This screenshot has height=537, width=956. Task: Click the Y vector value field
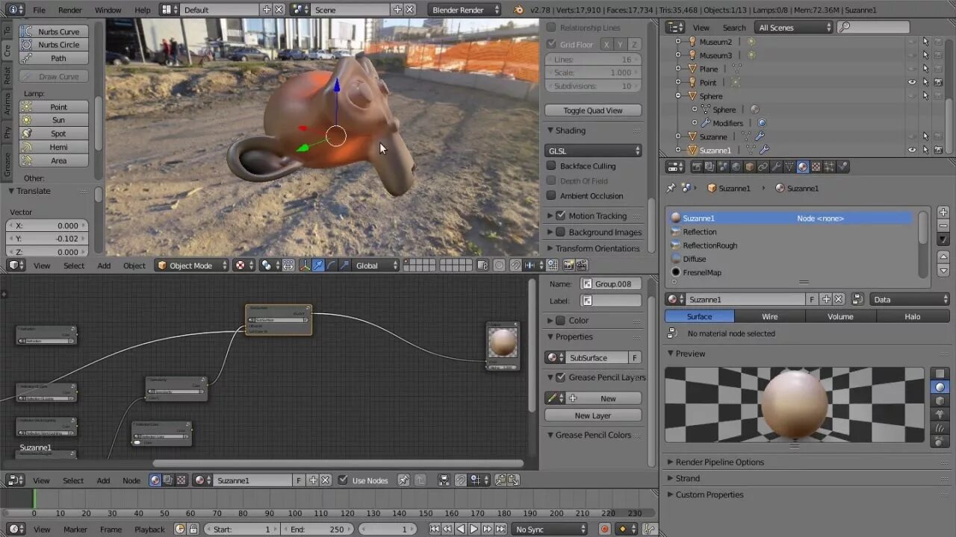tap(47, 239)
